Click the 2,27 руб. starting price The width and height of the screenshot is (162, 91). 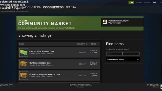(93, 53)
